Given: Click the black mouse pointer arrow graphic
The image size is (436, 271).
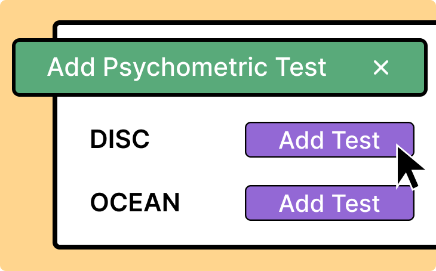Looking at the screenshot, I should tap(408, 166).
